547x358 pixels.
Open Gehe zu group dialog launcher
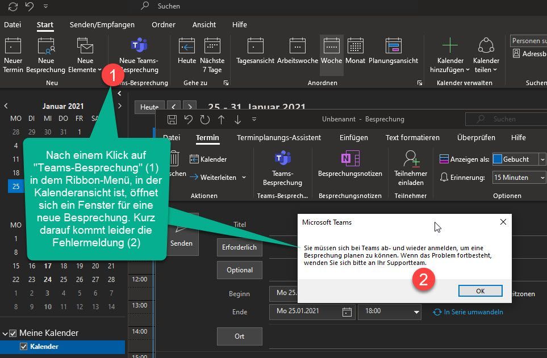(226, 83)
